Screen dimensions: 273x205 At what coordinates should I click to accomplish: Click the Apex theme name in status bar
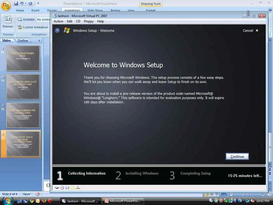(x=26, y=194)
